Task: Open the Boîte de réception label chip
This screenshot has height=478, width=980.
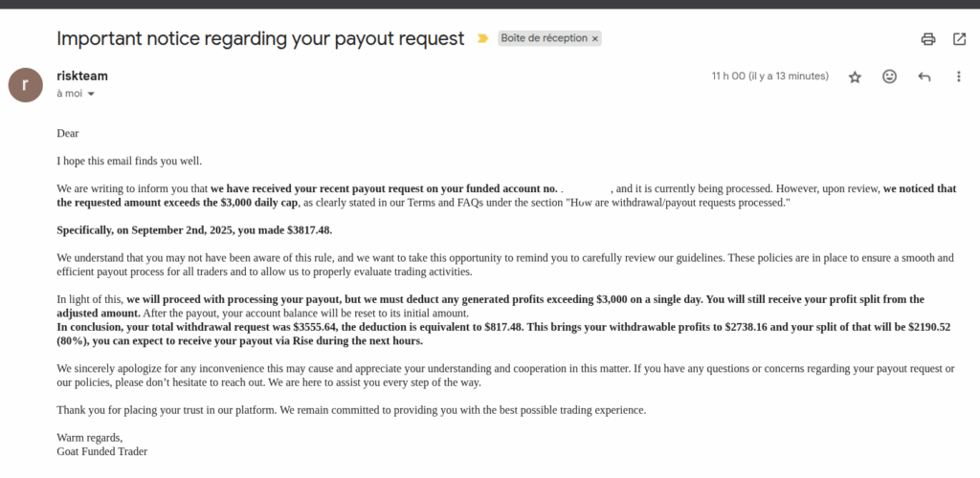Action: [544, 38]
